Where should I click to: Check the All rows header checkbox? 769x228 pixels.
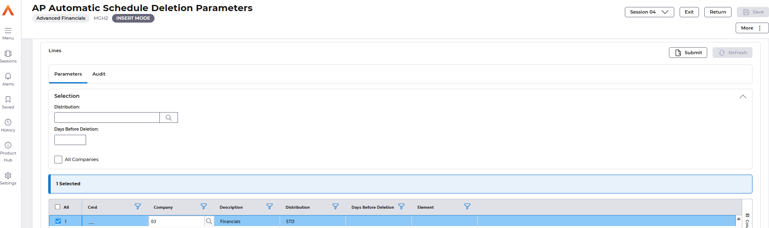tap(58, 207)
